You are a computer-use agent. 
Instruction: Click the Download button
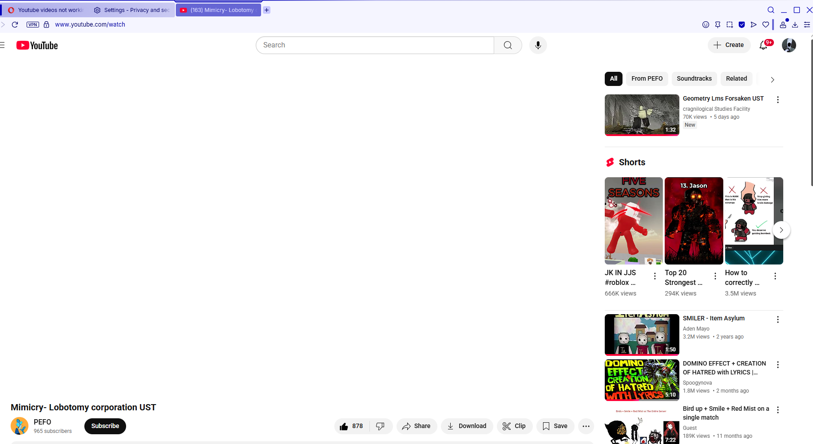point(467,426)
